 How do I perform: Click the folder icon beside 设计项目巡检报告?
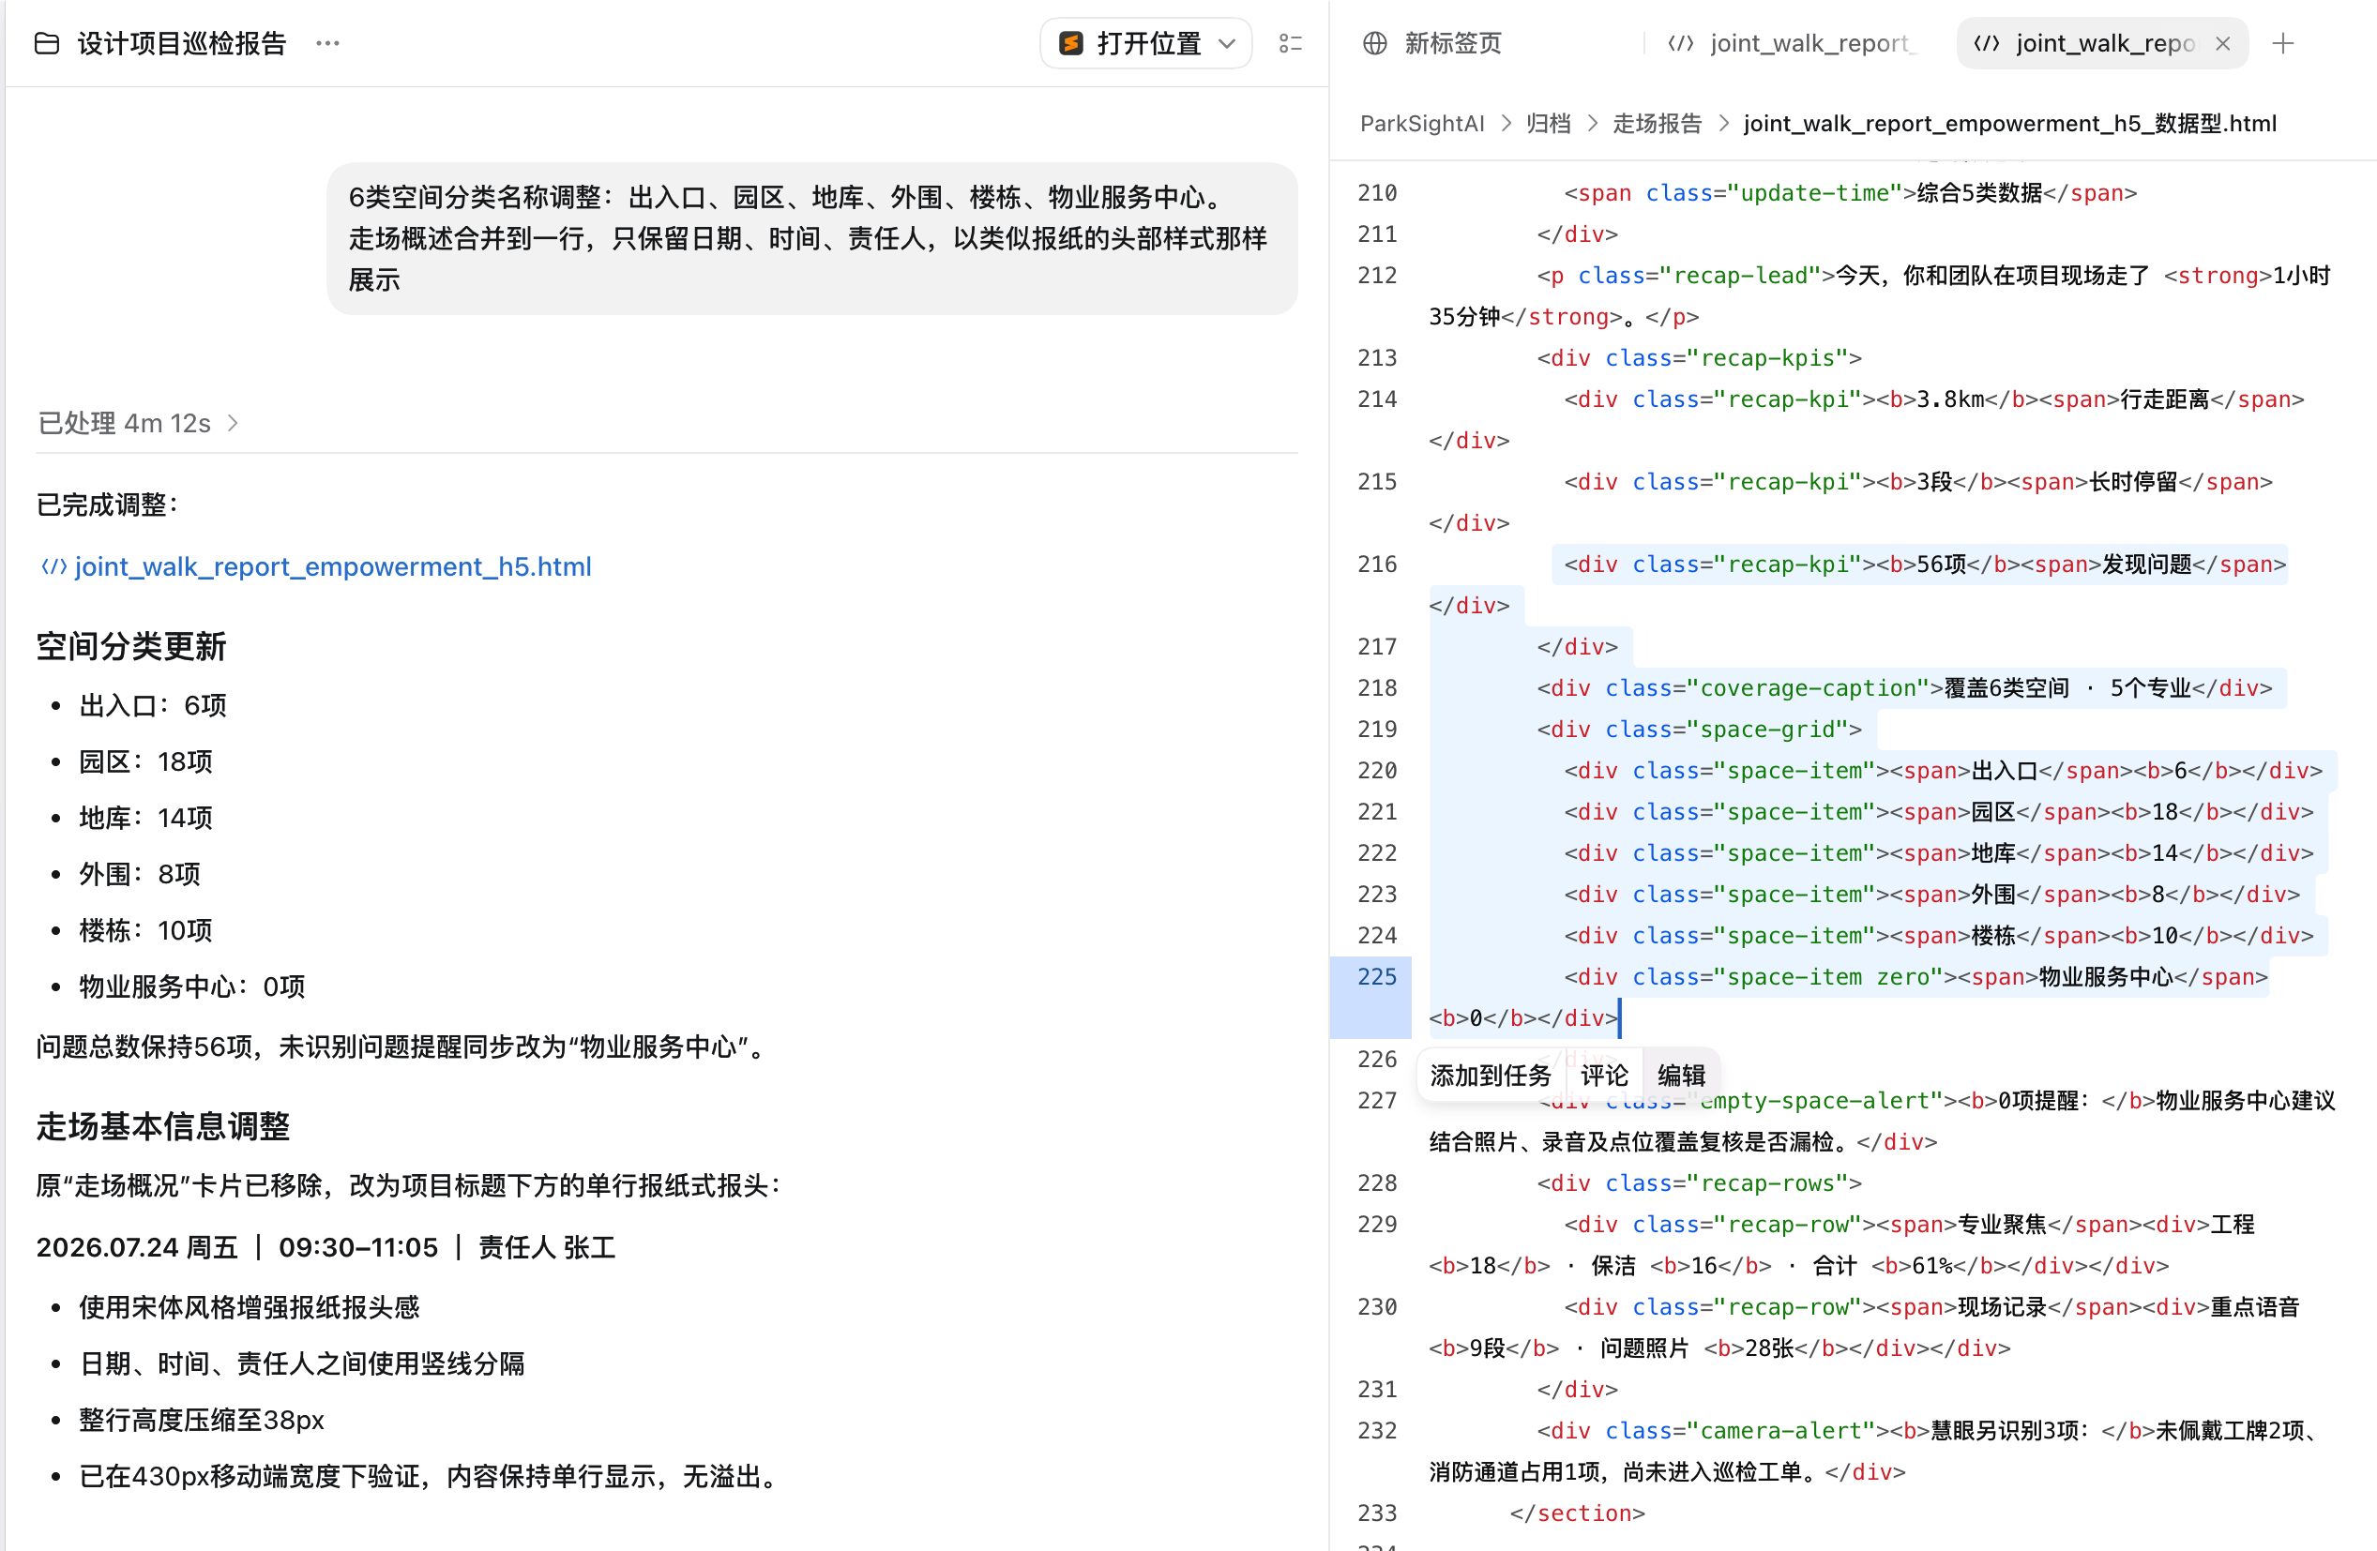click(47, 43)
